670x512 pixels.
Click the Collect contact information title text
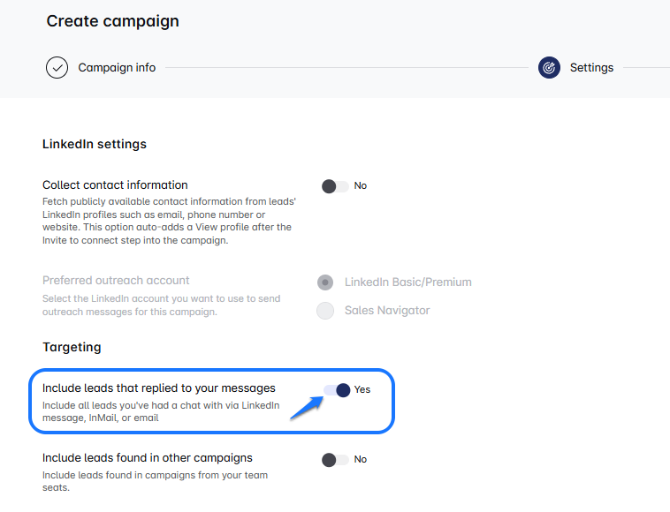115,185
